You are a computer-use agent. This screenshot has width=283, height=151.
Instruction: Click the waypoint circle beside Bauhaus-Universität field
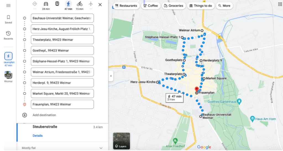25,18
